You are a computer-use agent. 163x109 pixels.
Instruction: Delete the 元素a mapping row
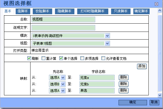pyautogui.click(x=124, y=77)
